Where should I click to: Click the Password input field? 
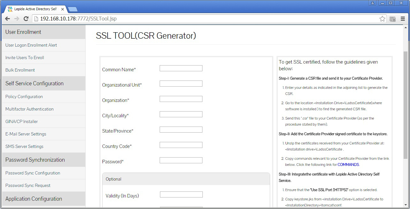click(x=181, y=160)
